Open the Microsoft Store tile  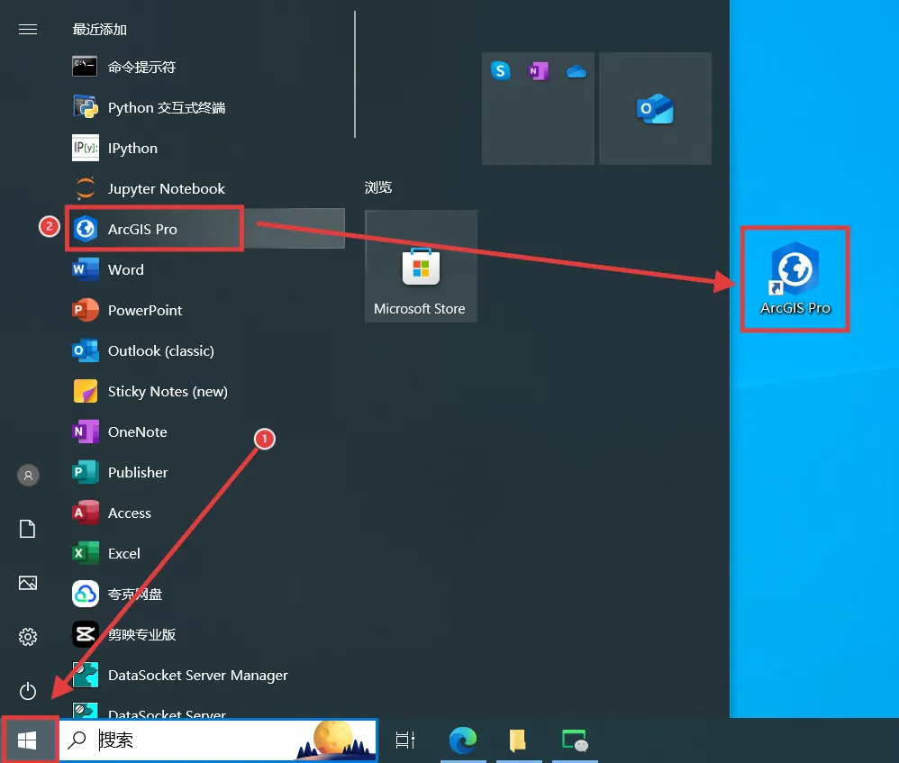pos(421,266)
